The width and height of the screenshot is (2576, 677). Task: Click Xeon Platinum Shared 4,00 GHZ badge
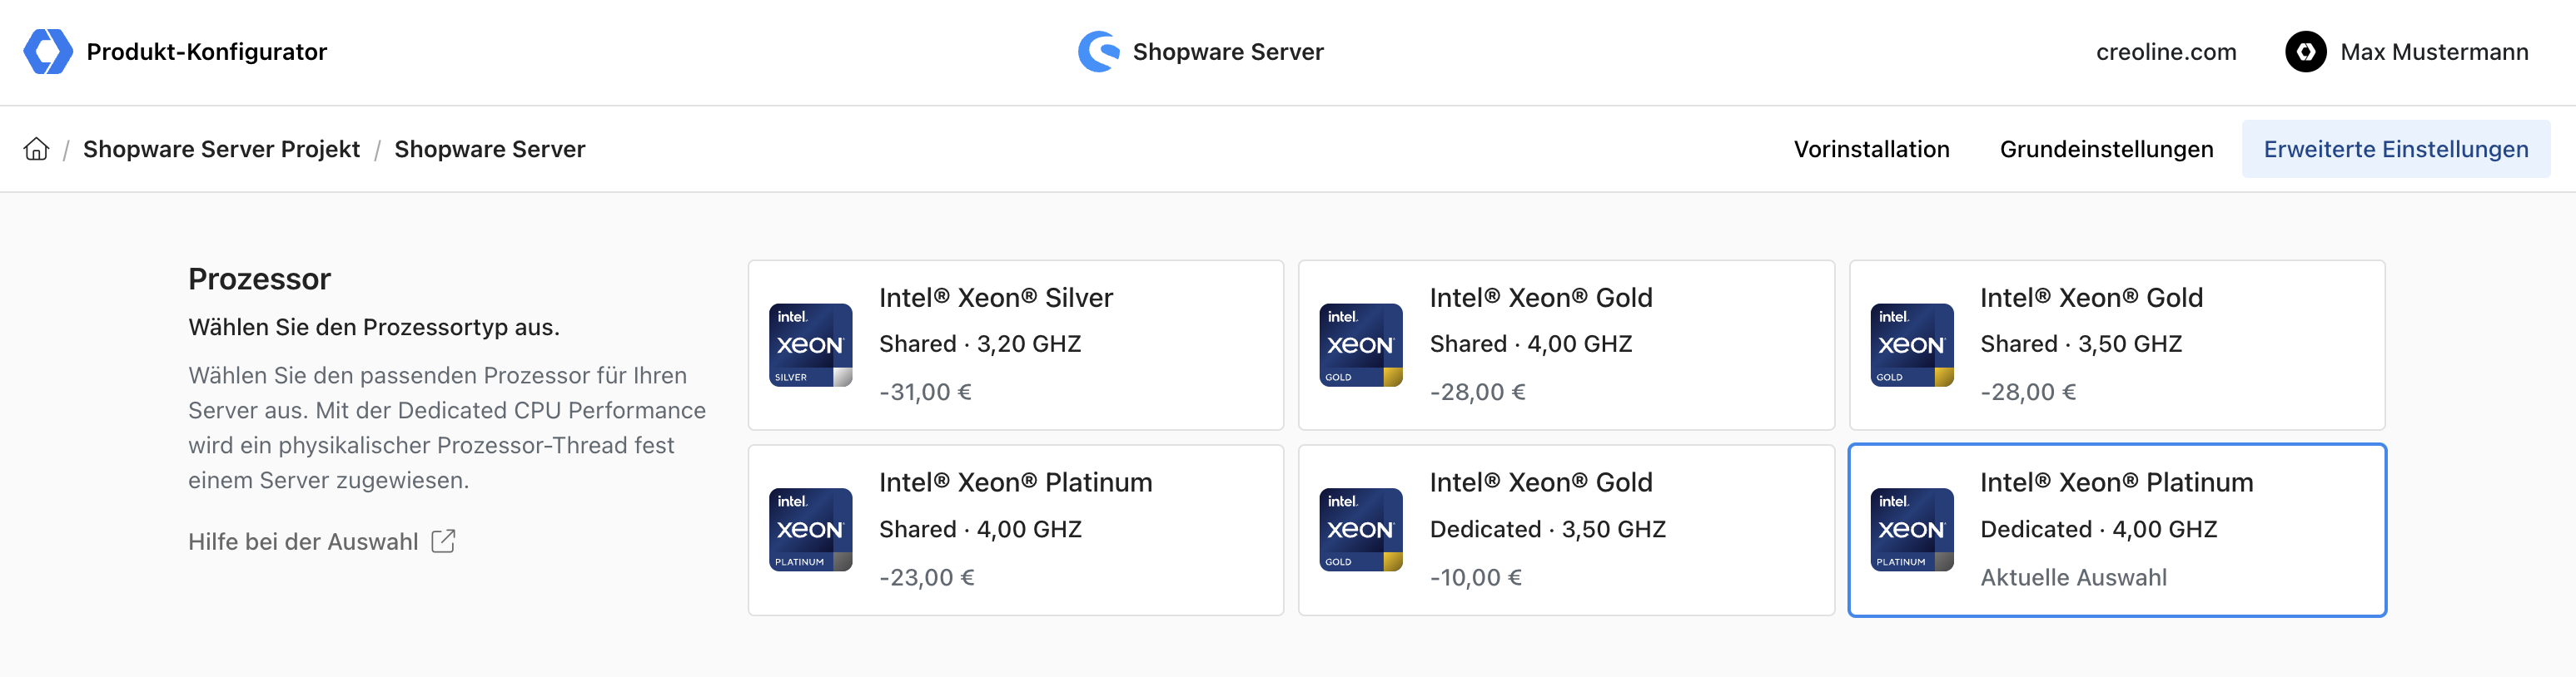tap(810, 531)
